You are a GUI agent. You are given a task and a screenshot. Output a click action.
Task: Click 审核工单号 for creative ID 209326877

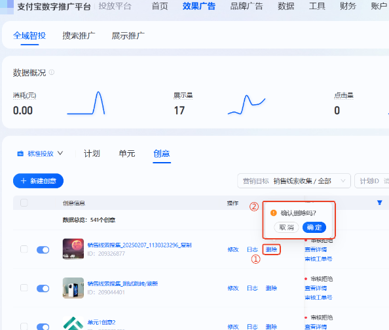coord(318,259)
